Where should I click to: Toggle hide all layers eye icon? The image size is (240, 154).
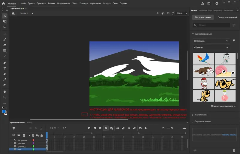37,135
